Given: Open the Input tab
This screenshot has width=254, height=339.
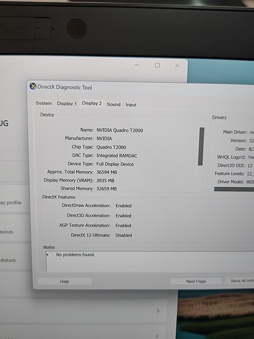Looking at the screenshot, I should [x=131, y=104].
